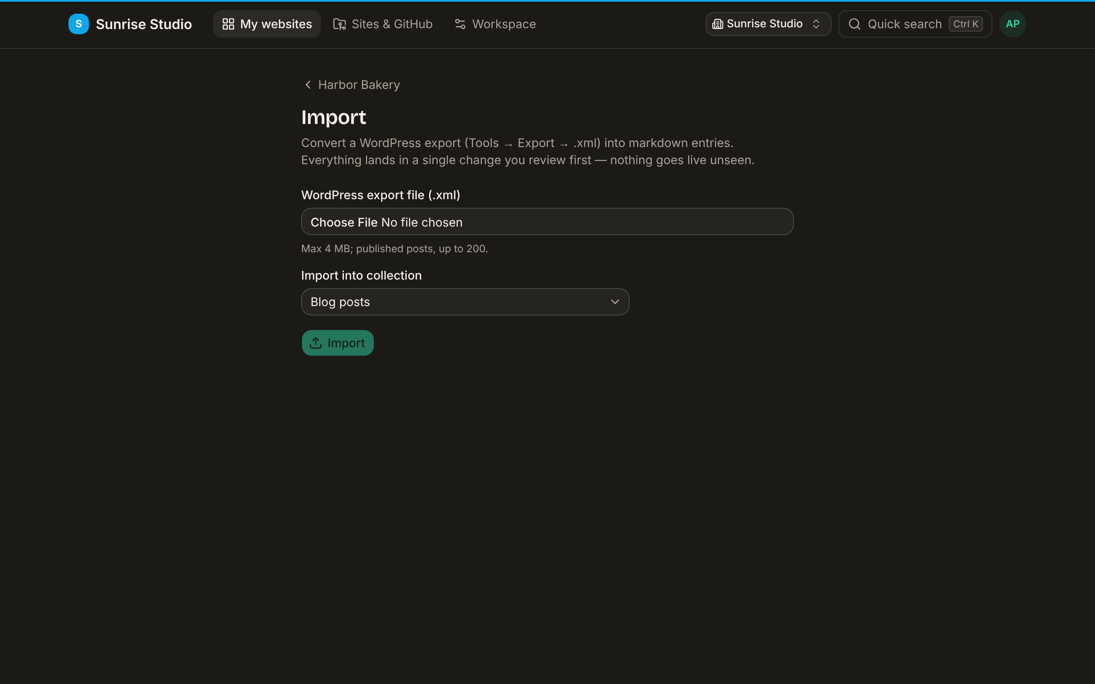1095x684 pixels.
Task: Open the AP user avatar menu
Action: [x=1012, y=24]
